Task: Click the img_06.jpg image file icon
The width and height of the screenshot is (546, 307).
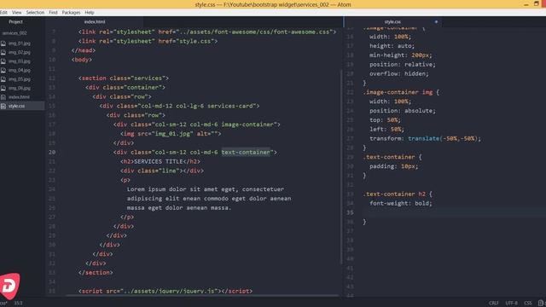Action: (x=3, y=88)
